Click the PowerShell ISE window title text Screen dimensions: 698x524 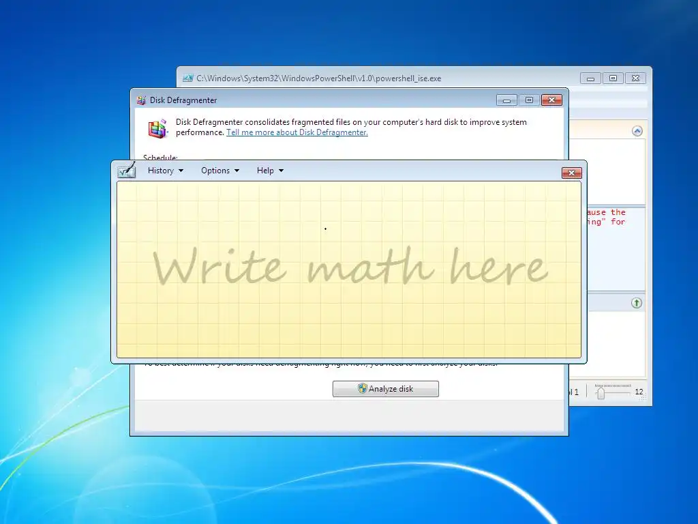pyautogui.click(x=319, y=78)
